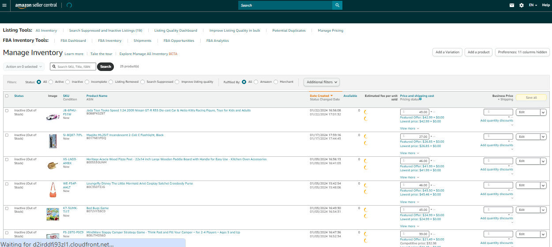Open Explore Manage All Inventory BETA link

point(148,54)
